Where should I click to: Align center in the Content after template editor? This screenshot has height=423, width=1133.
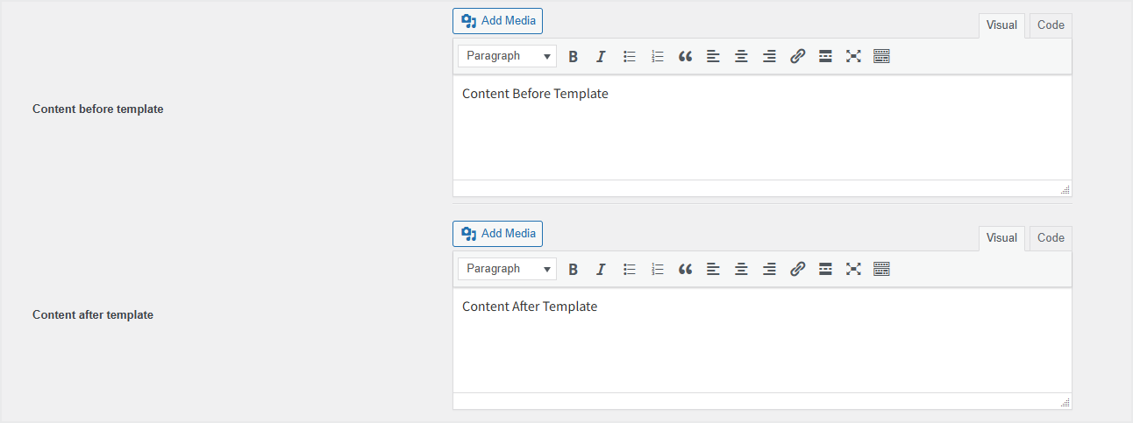(x=741, y=269)
